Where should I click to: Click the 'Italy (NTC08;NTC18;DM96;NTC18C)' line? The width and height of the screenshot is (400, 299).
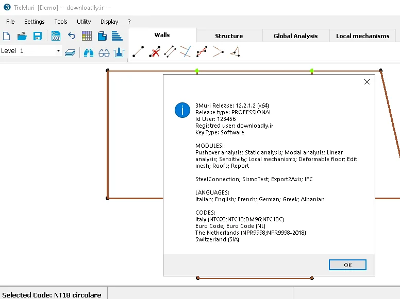coord(240,219)
